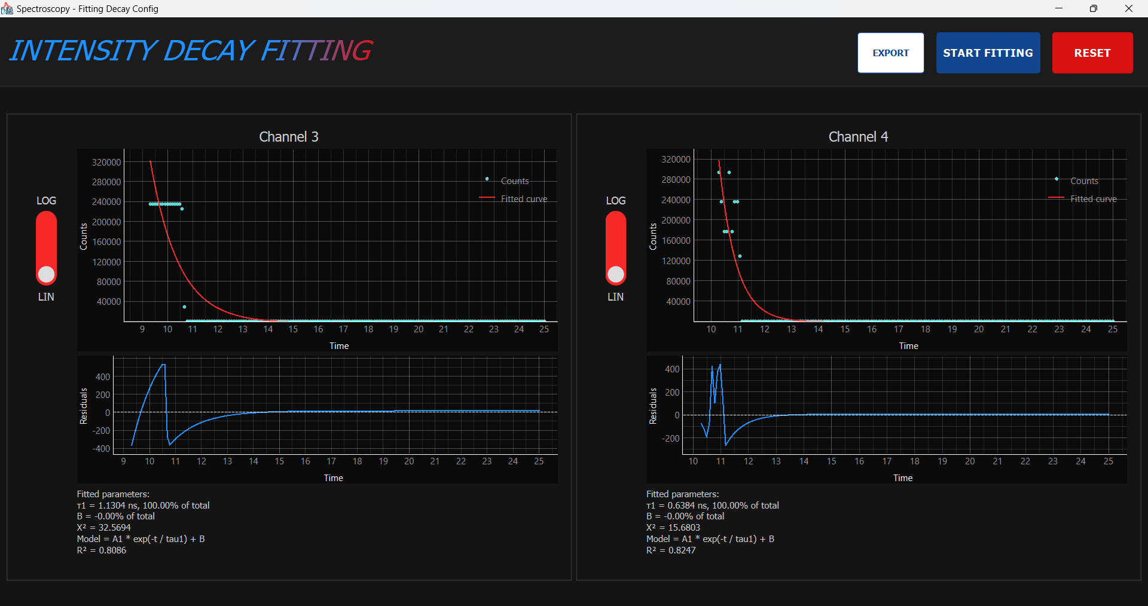Click the Spectroscopy app icon in title bar

point(7,8)
